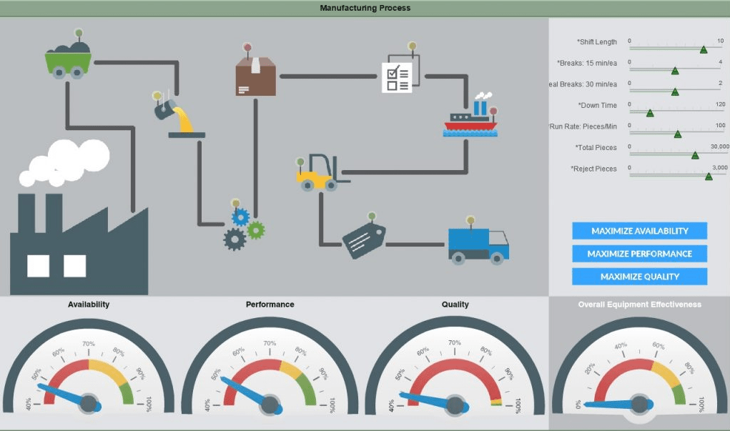Click the pin marker beside pouring bucket
The width and height of the screenshot is (730, 431).
pyautogui.click(x=157, y=96)
